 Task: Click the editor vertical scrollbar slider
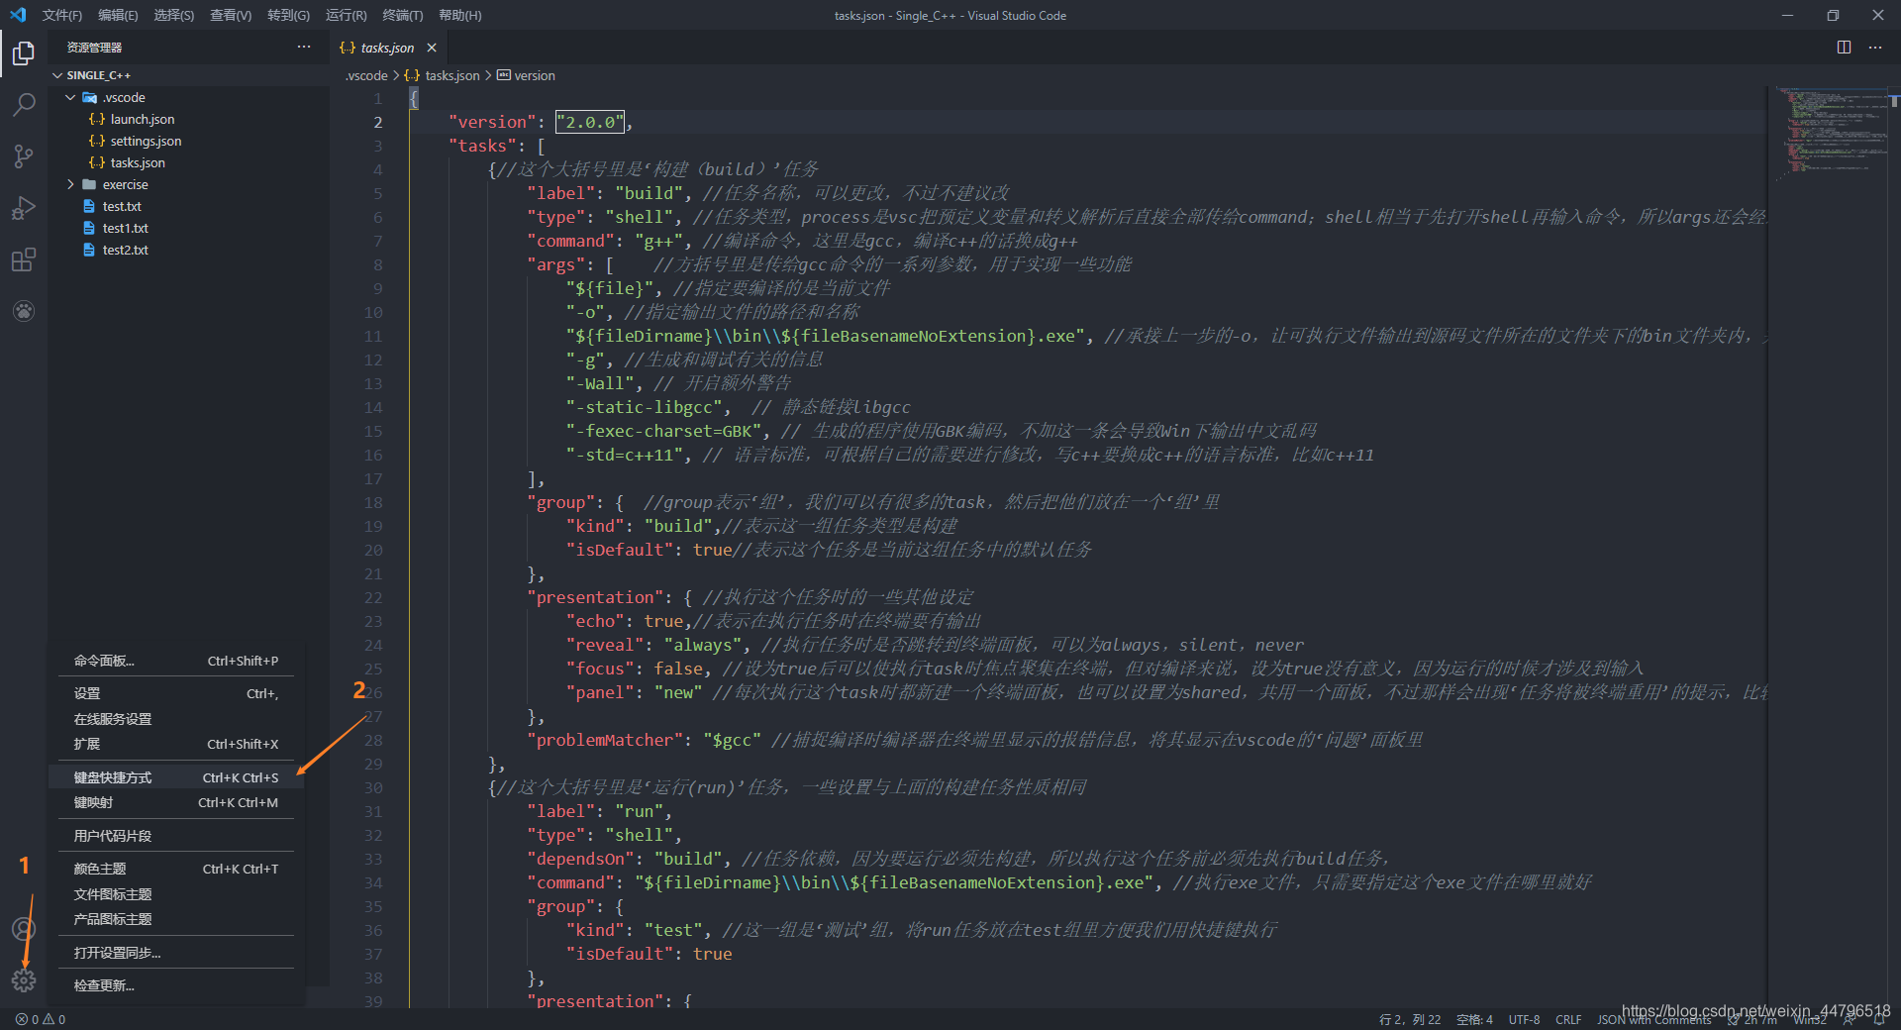(1894, 100)
